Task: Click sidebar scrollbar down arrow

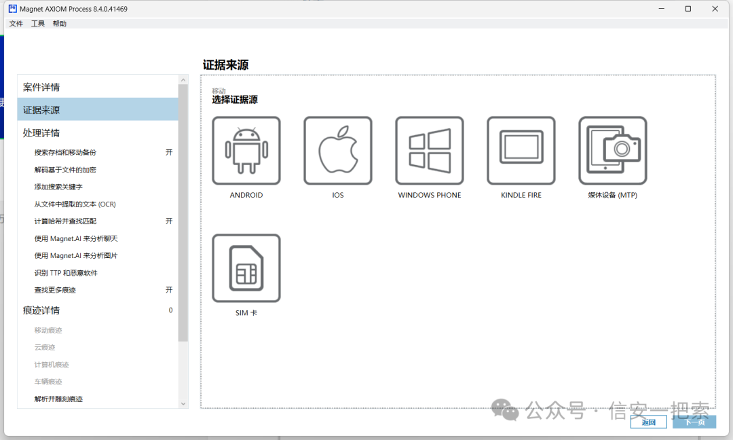Action: (x=183, y=403)
